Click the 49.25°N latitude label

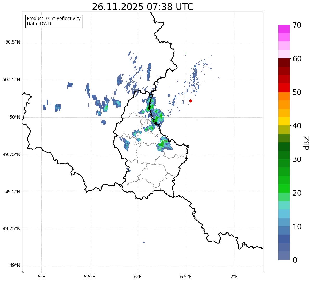point(11,229)
